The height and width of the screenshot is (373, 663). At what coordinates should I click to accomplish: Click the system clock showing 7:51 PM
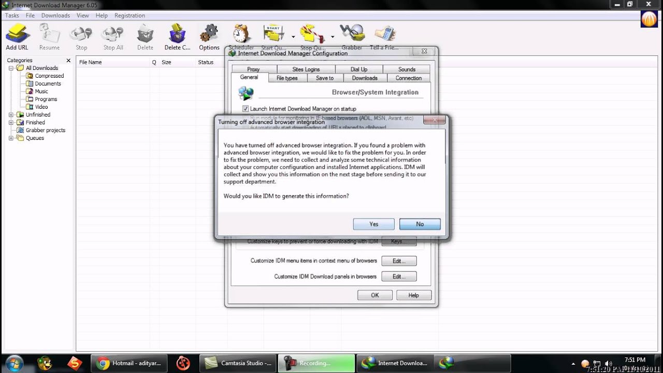pyautogui.click(x=635, y=360)
